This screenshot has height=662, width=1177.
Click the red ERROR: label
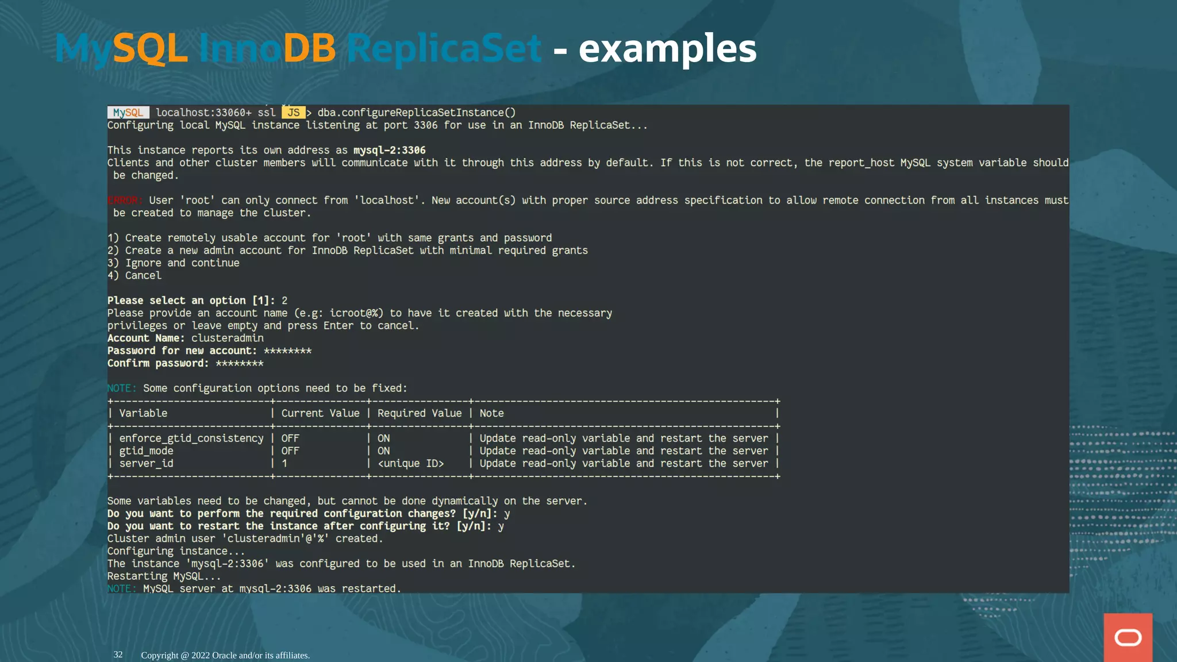click(125, 200)
